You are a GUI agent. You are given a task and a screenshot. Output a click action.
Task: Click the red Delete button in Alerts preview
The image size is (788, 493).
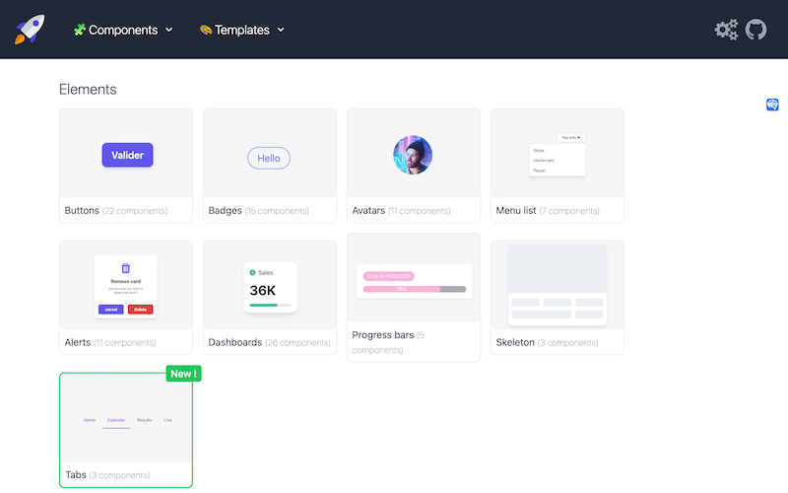tap(140, 310)
